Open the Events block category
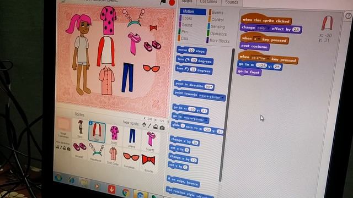Image resolution: width=353 pixels, height=198 pixels. click(217, 13)
